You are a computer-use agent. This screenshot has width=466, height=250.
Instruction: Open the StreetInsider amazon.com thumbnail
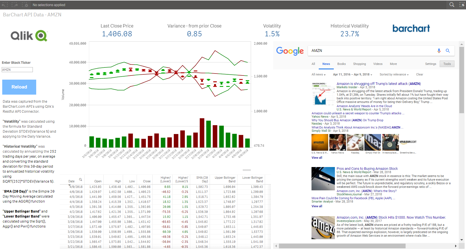click(408, 142)
